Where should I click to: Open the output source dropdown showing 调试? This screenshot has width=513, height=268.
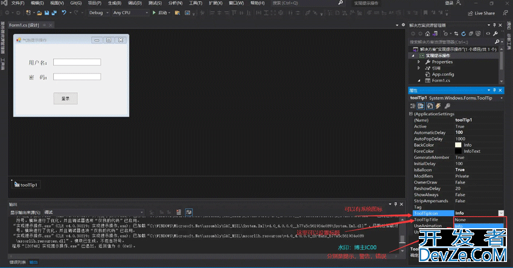pyautogui.click(x=93, y=212)
